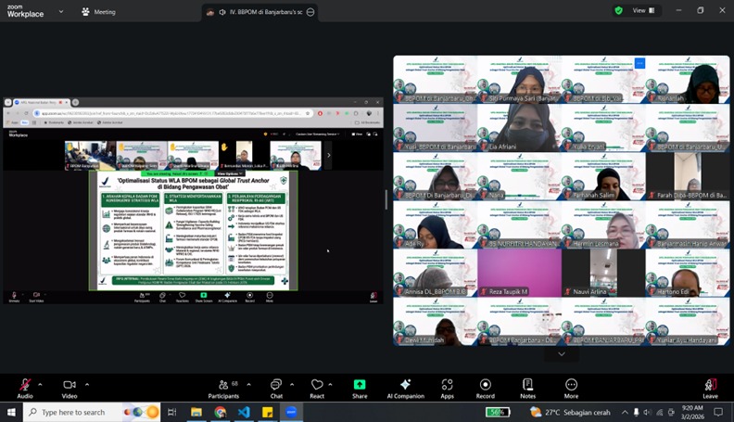Open the Zoom Workplace dropdown chevron
734x422 pixels.
pyautogui.click(x=61, y=12)
